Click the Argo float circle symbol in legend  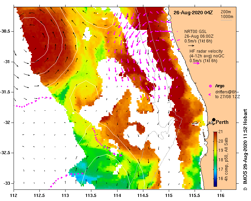click(x=210, y=86)
